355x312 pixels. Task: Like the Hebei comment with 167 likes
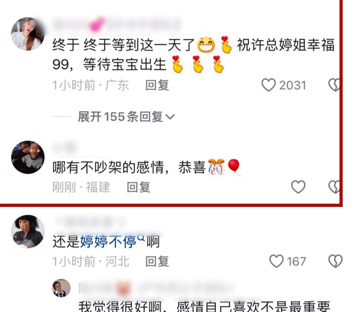tap(276, 261)
